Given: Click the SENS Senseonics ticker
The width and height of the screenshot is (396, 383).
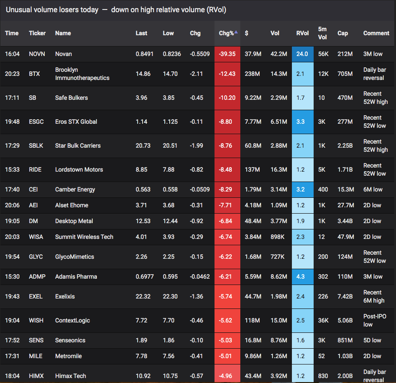Looking at the screenshot, I should (36, 341).
